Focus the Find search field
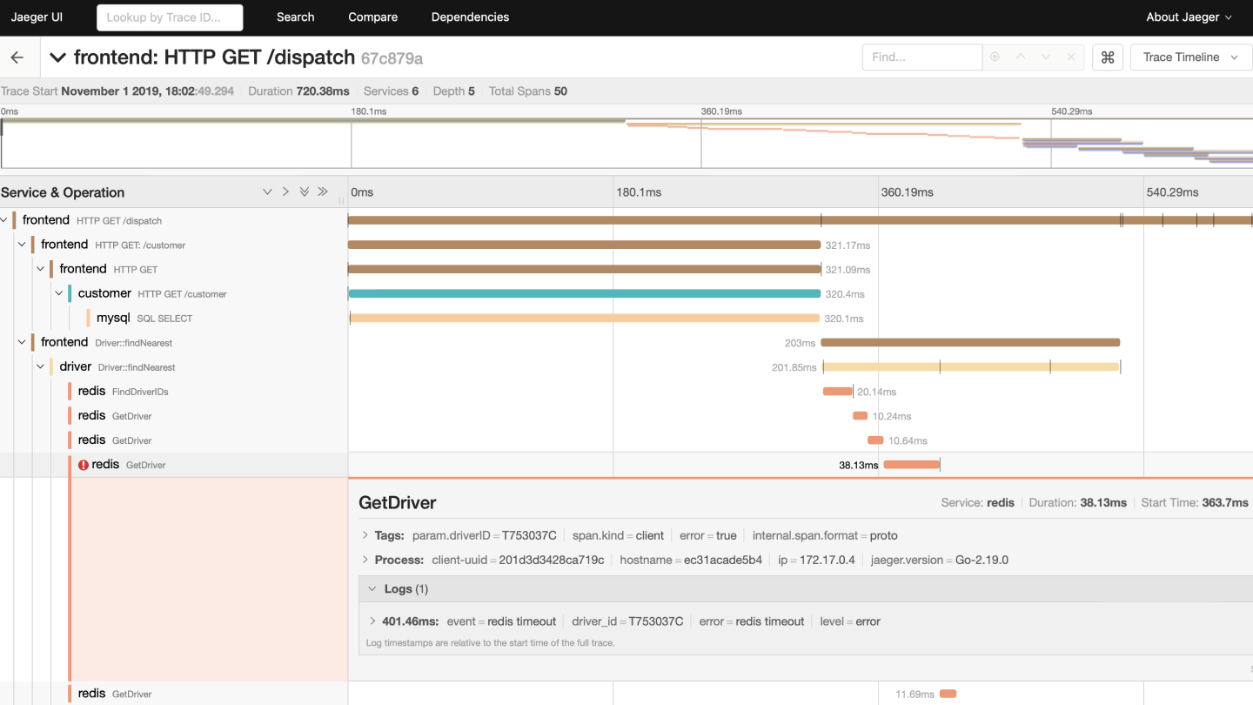Image resolution: width=1253 pixels, height=705 pixels. click(921, 57)
